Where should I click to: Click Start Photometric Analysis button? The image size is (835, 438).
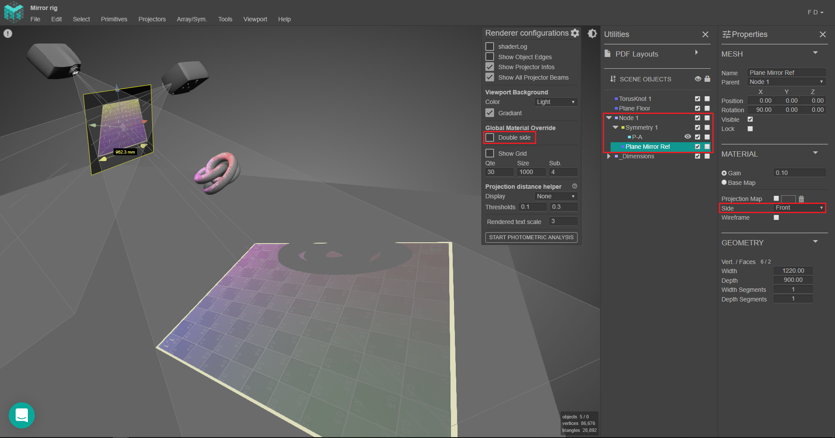click(x=531, y=237)
